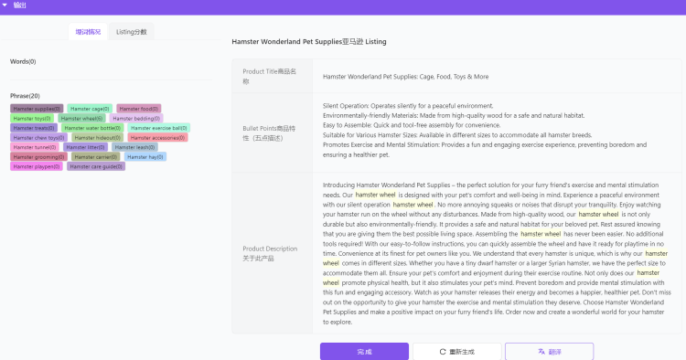This screenshot has width=686, height=360.
Task: Click the Product Title商品名称 label
Action: 270,76
